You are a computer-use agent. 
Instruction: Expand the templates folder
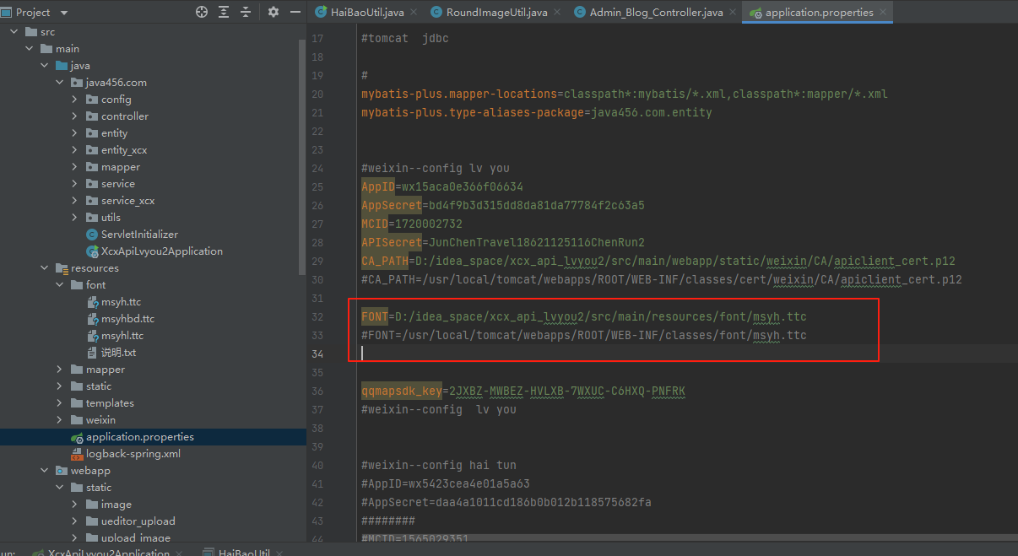[x=59, y=403]
